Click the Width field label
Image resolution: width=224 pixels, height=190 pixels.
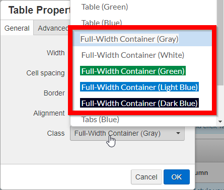[x=56, y=53]
